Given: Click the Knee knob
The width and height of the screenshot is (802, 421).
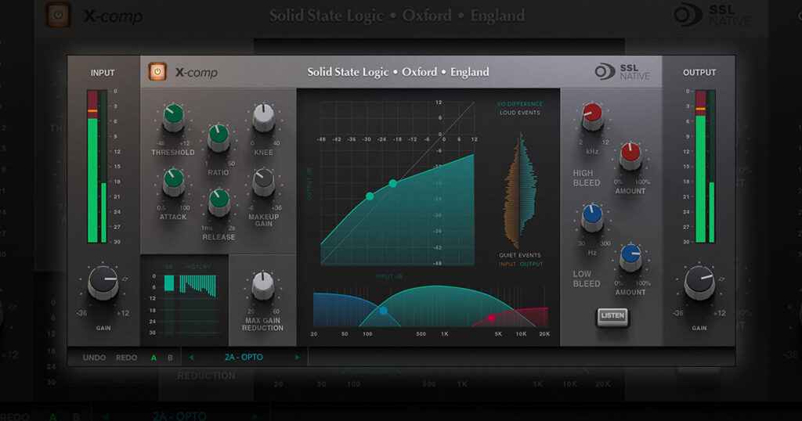Looking at the screenshot, I should [x=263, y=117].
